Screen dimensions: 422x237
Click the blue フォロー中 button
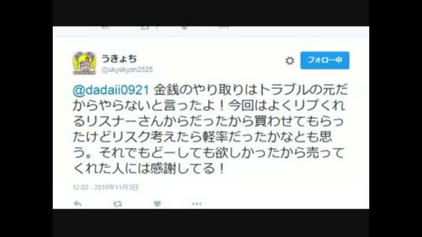point(325,60)
